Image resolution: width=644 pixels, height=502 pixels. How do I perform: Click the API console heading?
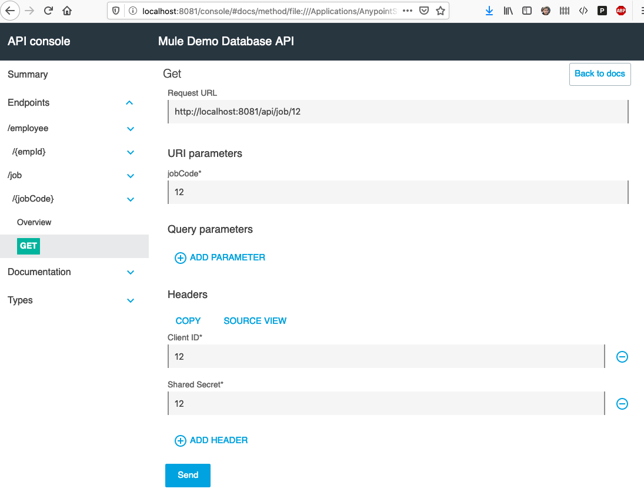point(39,42)
